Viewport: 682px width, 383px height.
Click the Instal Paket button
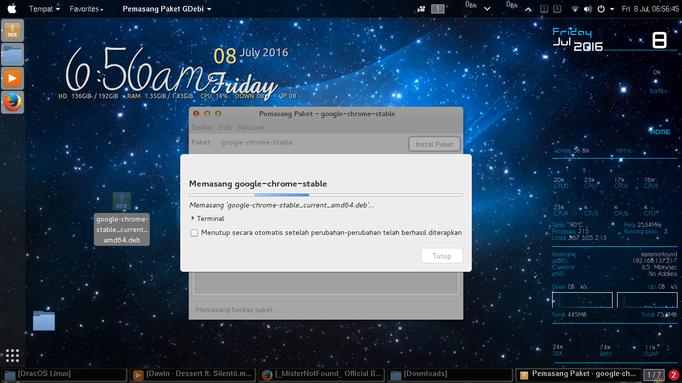pos(434,144)
